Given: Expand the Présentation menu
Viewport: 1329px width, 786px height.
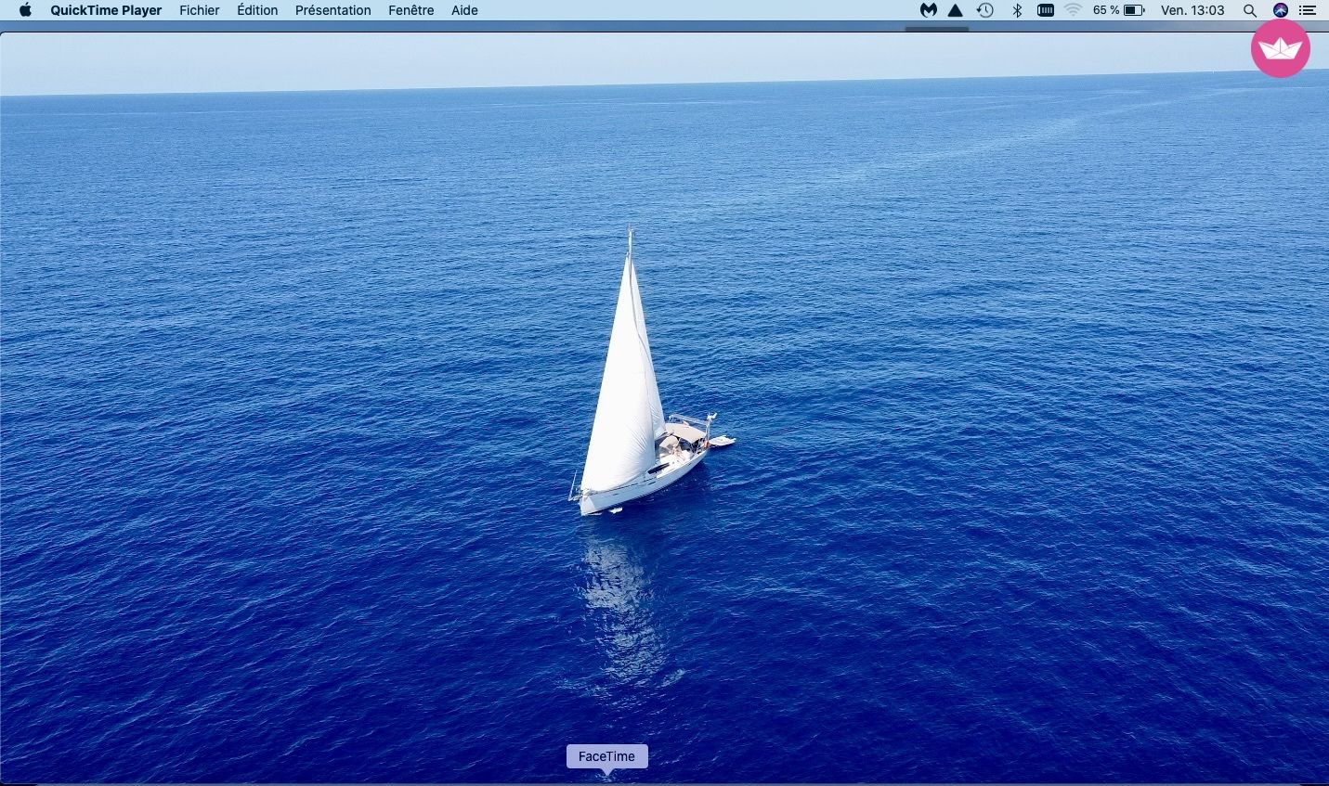Looking at the screenshot, I should click(x=332, y=10).
